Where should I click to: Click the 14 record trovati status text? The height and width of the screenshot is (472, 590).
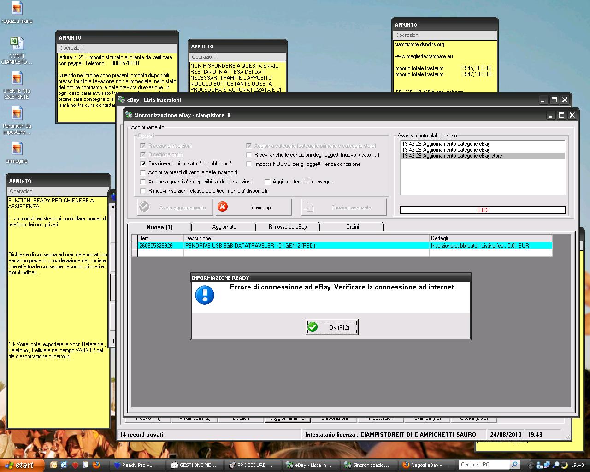tap(141, 434)
